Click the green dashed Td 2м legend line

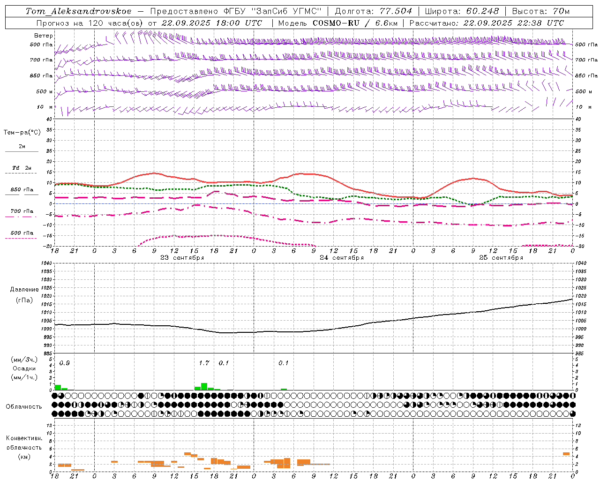coord(21,173)
